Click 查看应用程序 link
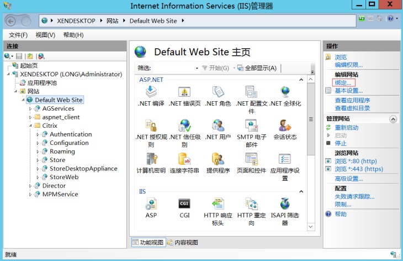The image size is (403, 261). (352, 101)
